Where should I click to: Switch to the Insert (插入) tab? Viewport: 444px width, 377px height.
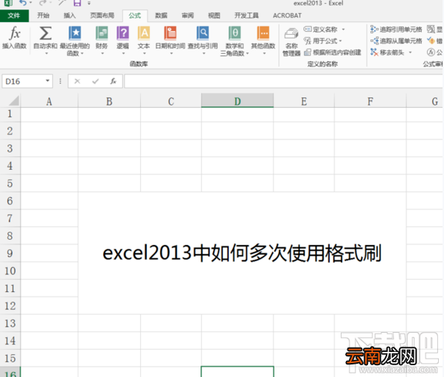coord(69,15)
